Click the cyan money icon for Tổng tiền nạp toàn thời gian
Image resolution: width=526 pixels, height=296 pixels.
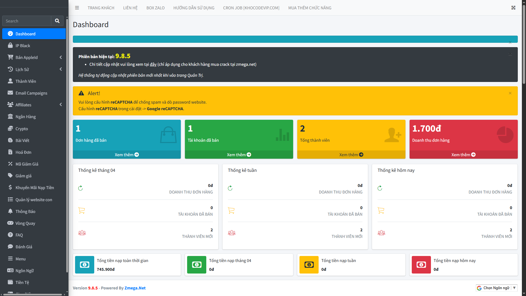[x=85, y=264]
